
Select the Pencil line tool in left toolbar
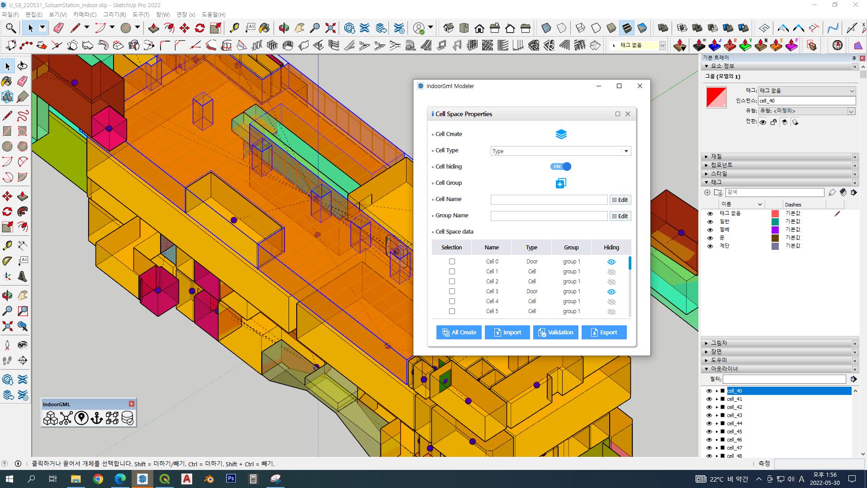[7, 116]
